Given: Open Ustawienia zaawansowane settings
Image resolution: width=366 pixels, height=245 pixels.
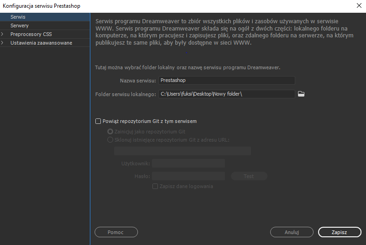Looking at the screenshot, I should click(41, 43).
